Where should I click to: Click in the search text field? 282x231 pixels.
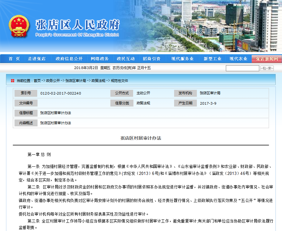coord(242,68)
